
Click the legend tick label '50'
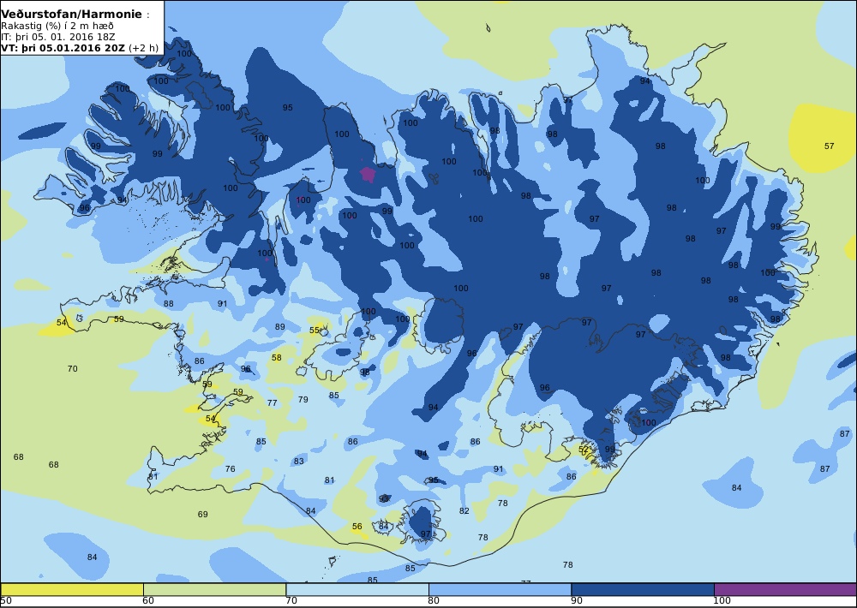click(x=6, y=601)
